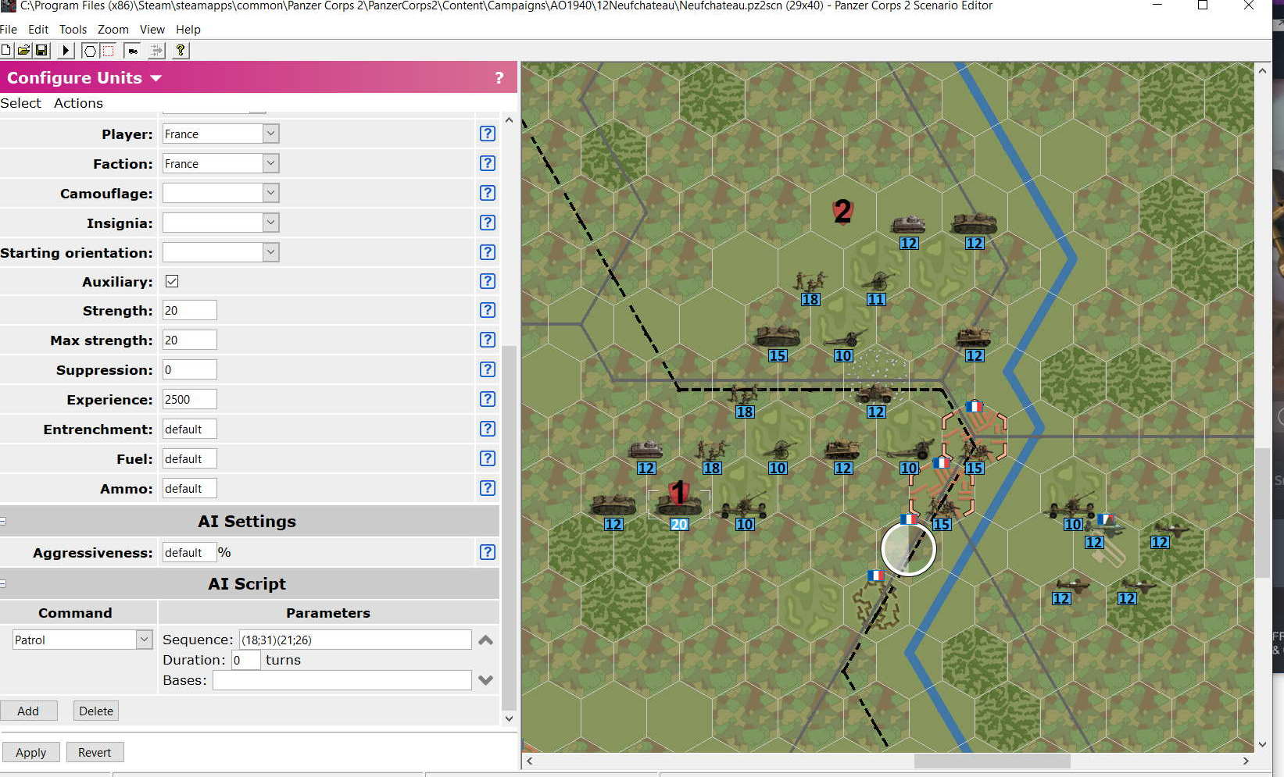Image resolution: width=1284 pixels, height=777 pixels.
Task: Click the properties panel vertical scrollbar thumb
Action: click(x=509, y=527)
